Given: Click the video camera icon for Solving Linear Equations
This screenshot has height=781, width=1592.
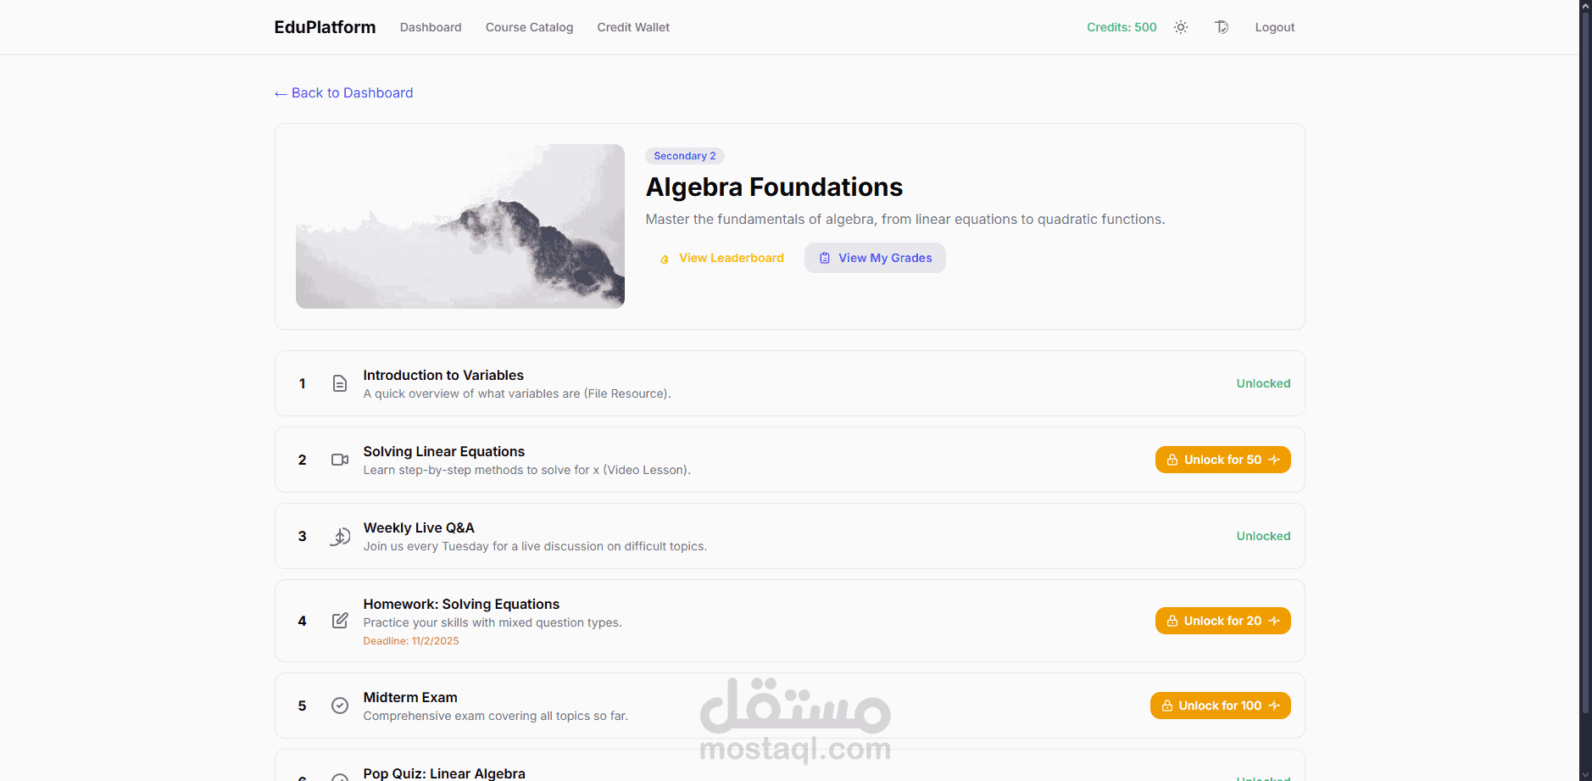Looking at the screenshot, I should [340, 460].
